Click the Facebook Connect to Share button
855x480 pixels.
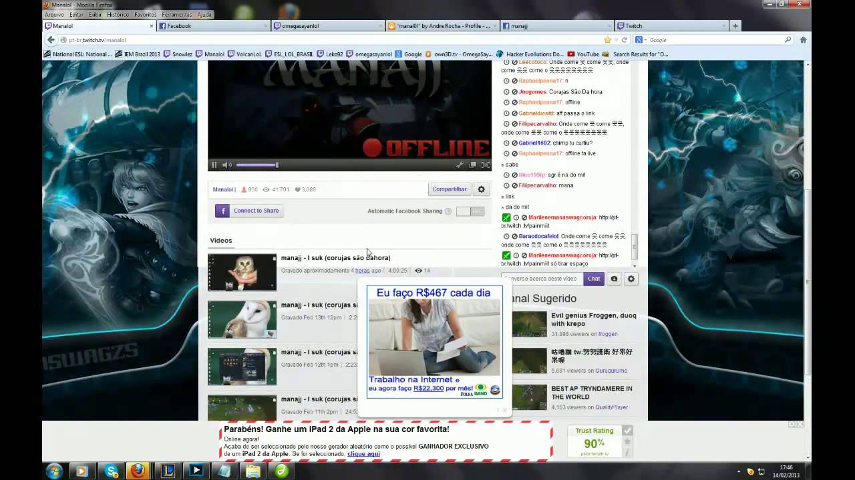[249, 211]
